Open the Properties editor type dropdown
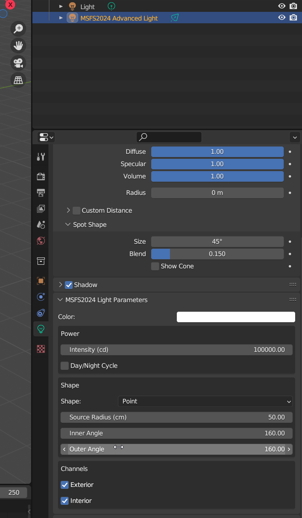 [46, 137]
